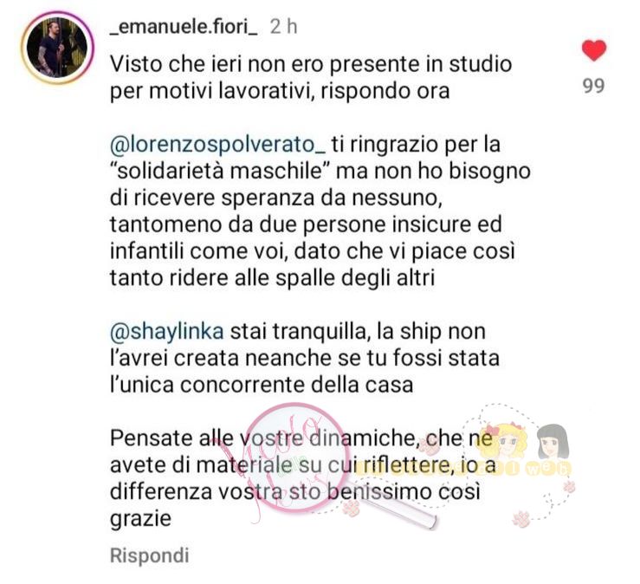
Task: Click the final word "grazie"
Action: (x=140, y=519)
